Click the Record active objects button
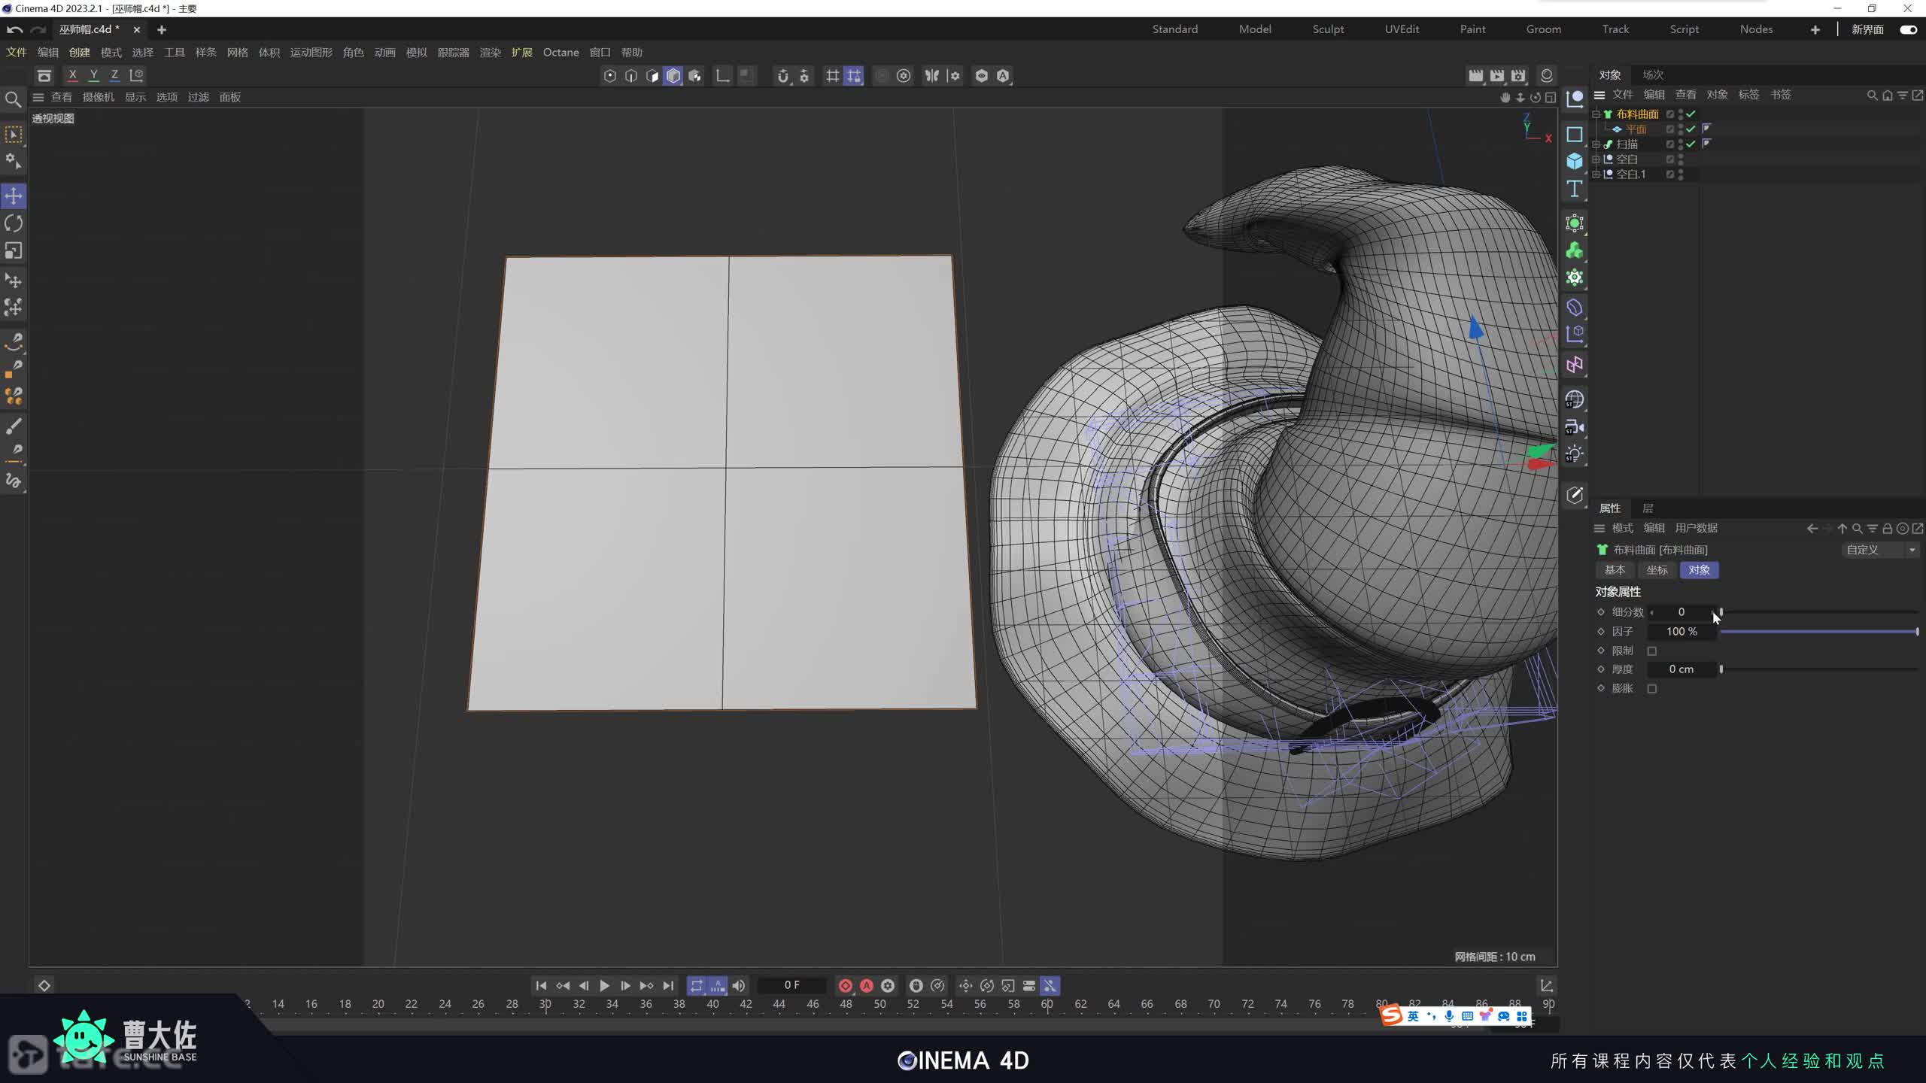Screen dimensions: 1926x1083 pyautogui.click(x=845, y=985)
